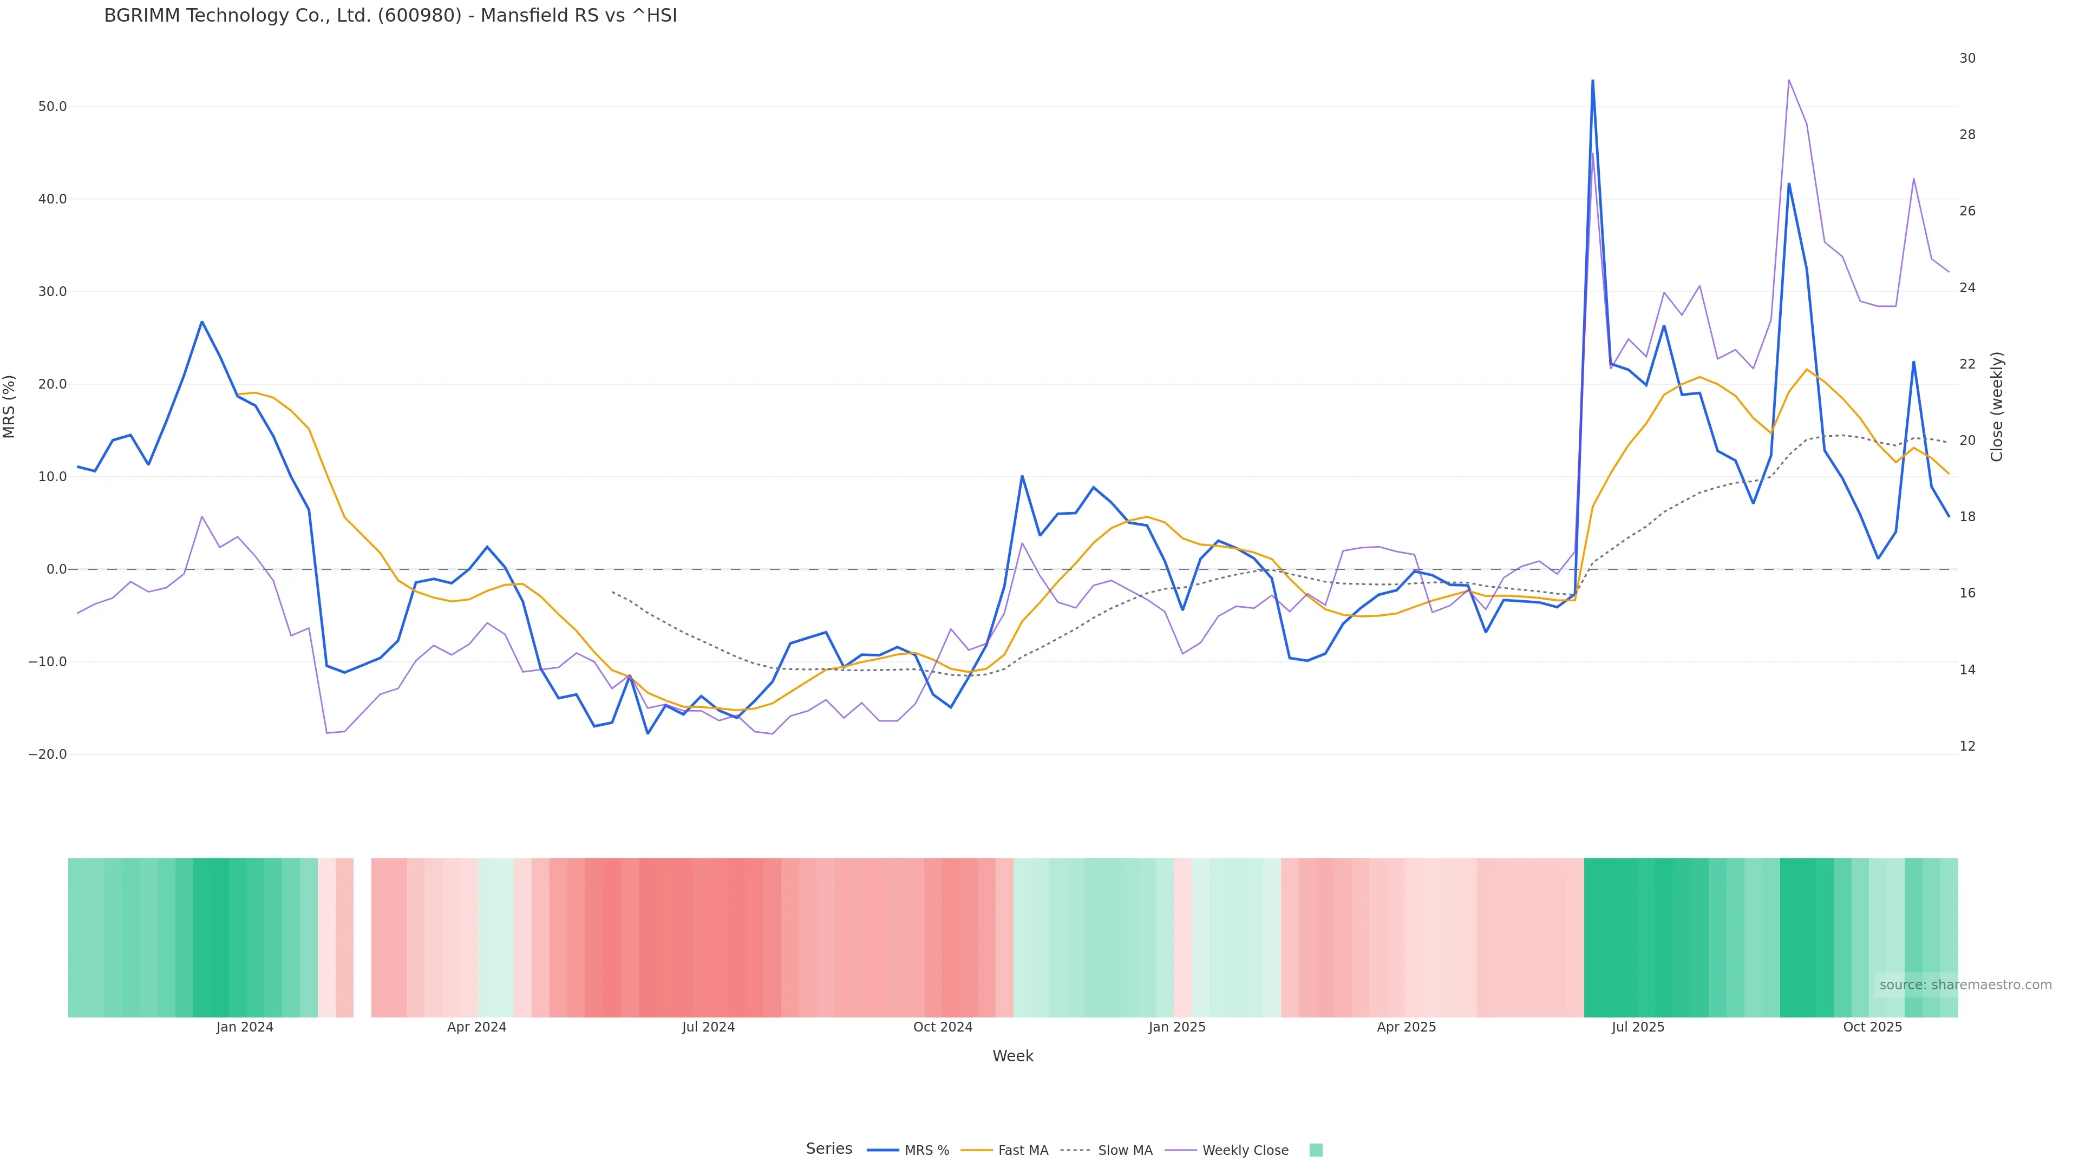Click the 50.0 tick on MRS axis

(53, 107)
